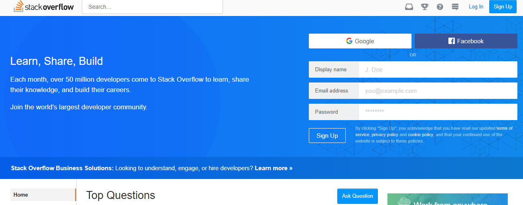Screen dimensions: 523x205
Task: Sign up using the Google button
Action: pos(360,41)
